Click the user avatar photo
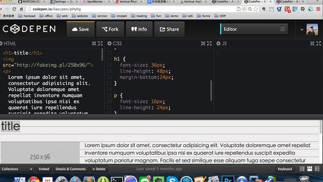The image size is (323, 182). pos(312,29)
